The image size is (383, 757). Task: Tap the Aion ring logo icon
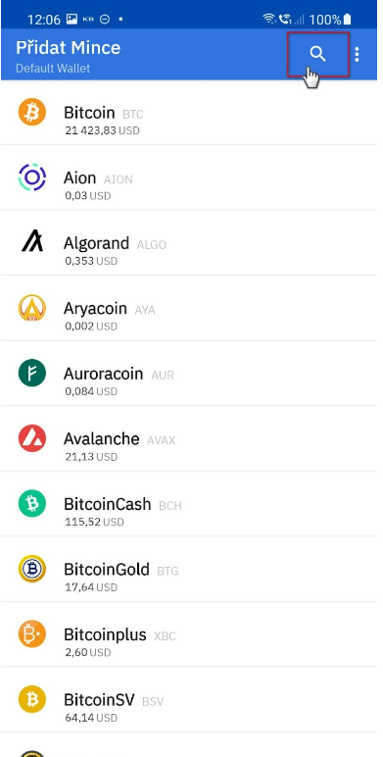click(32, 177)
